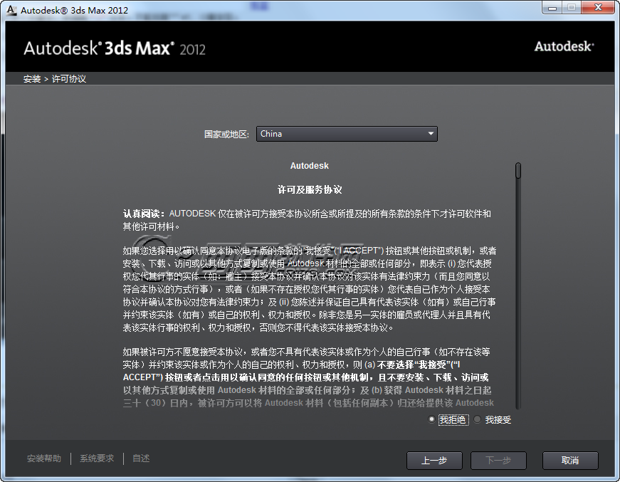Open the 自述 readme link
Screen dimensions: 620x482
coord(141,459)
